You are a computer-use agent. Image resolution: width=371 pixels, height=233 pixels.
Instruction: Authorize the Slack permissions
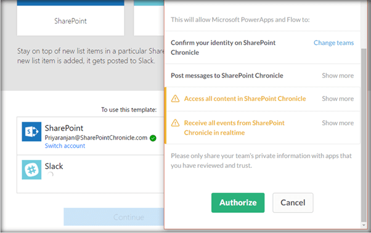pyautogui.click(x=238, y=202)
